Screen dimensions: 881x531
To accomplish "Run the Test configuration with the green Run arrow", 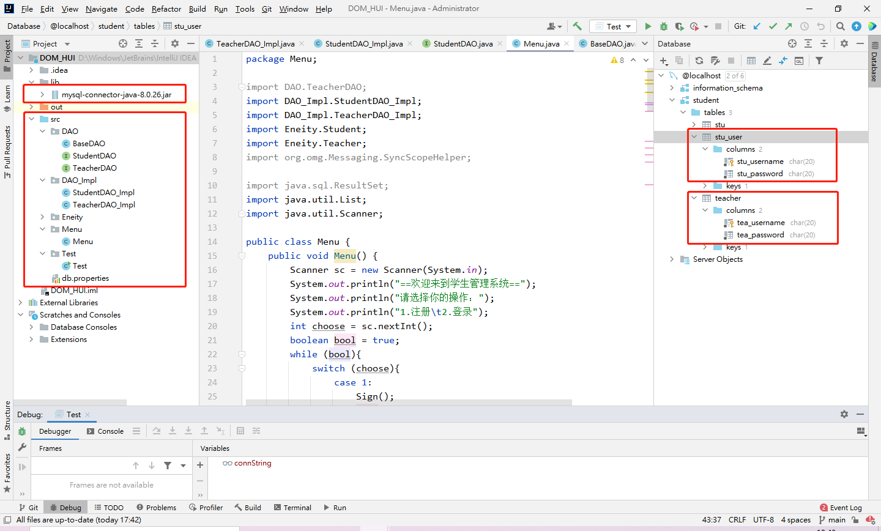I will click(649, 26).
